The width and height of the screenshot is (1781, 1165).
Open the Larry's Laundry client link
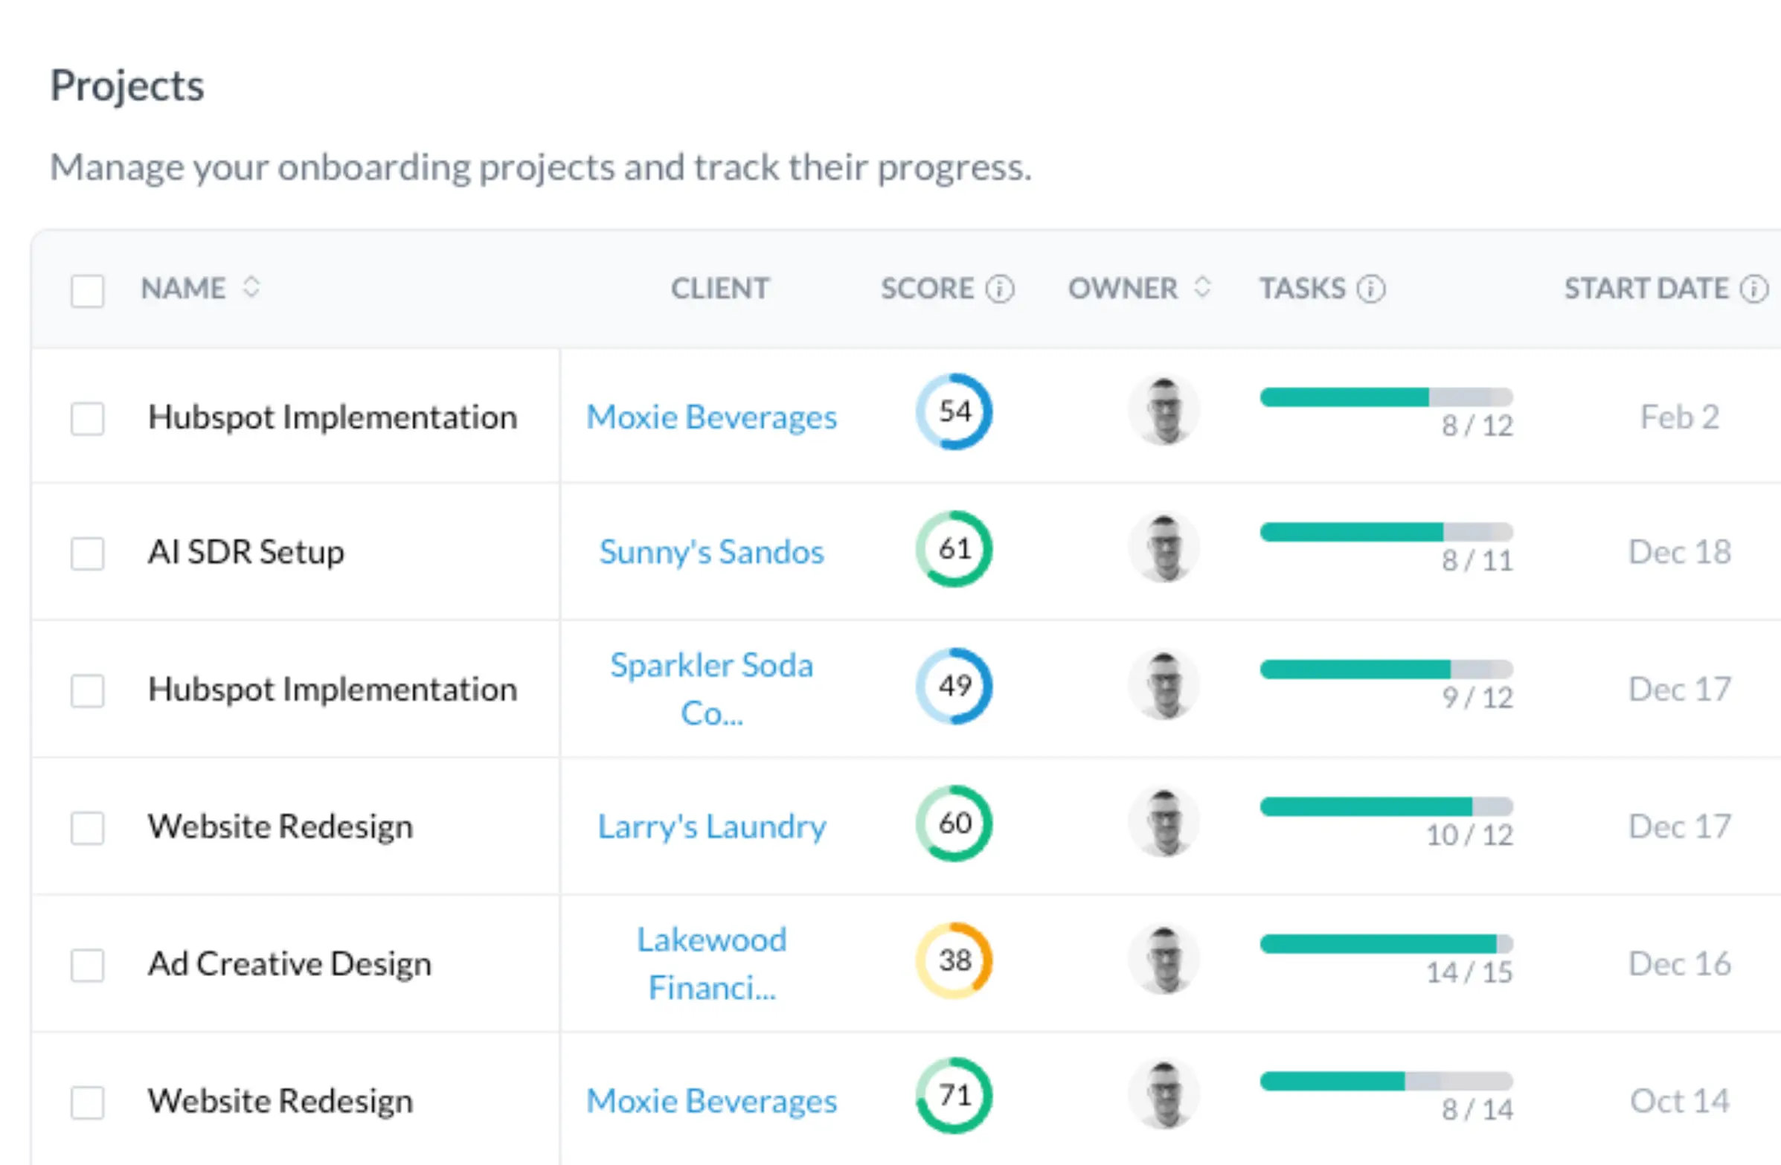[711, 827]
